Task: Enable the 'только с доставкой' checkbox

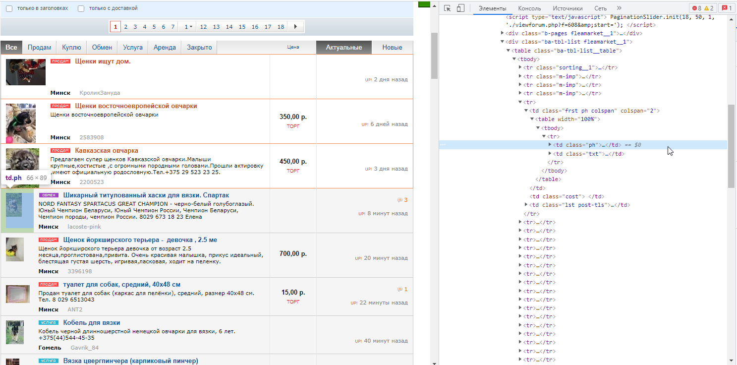Action: 81,8
